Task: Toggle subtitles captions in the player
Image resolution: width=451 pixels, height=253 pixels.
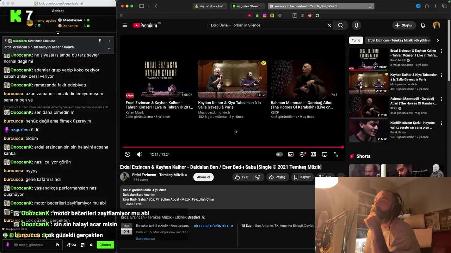Action: pos(291,154)
